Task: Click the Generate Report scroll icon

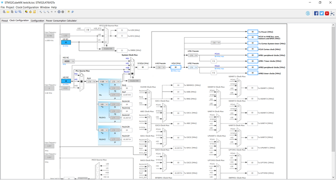Action: click(x=34, y=12)
